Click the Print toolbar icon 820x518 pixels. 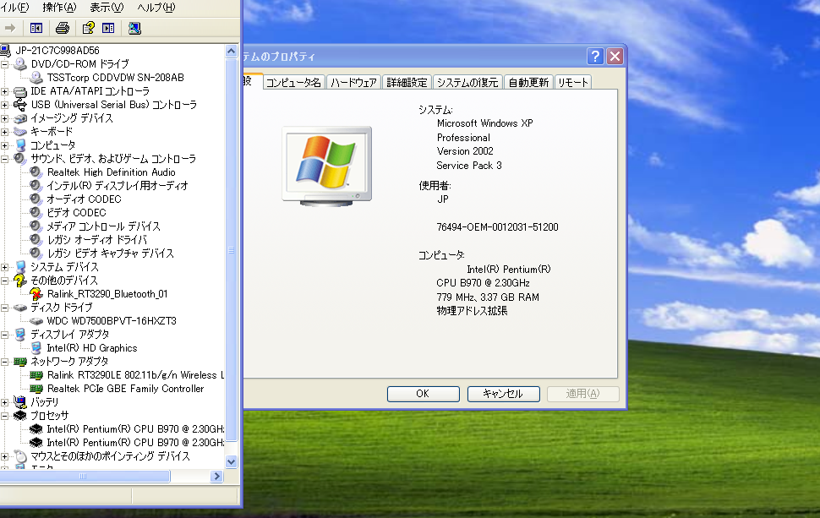(63, 28)
